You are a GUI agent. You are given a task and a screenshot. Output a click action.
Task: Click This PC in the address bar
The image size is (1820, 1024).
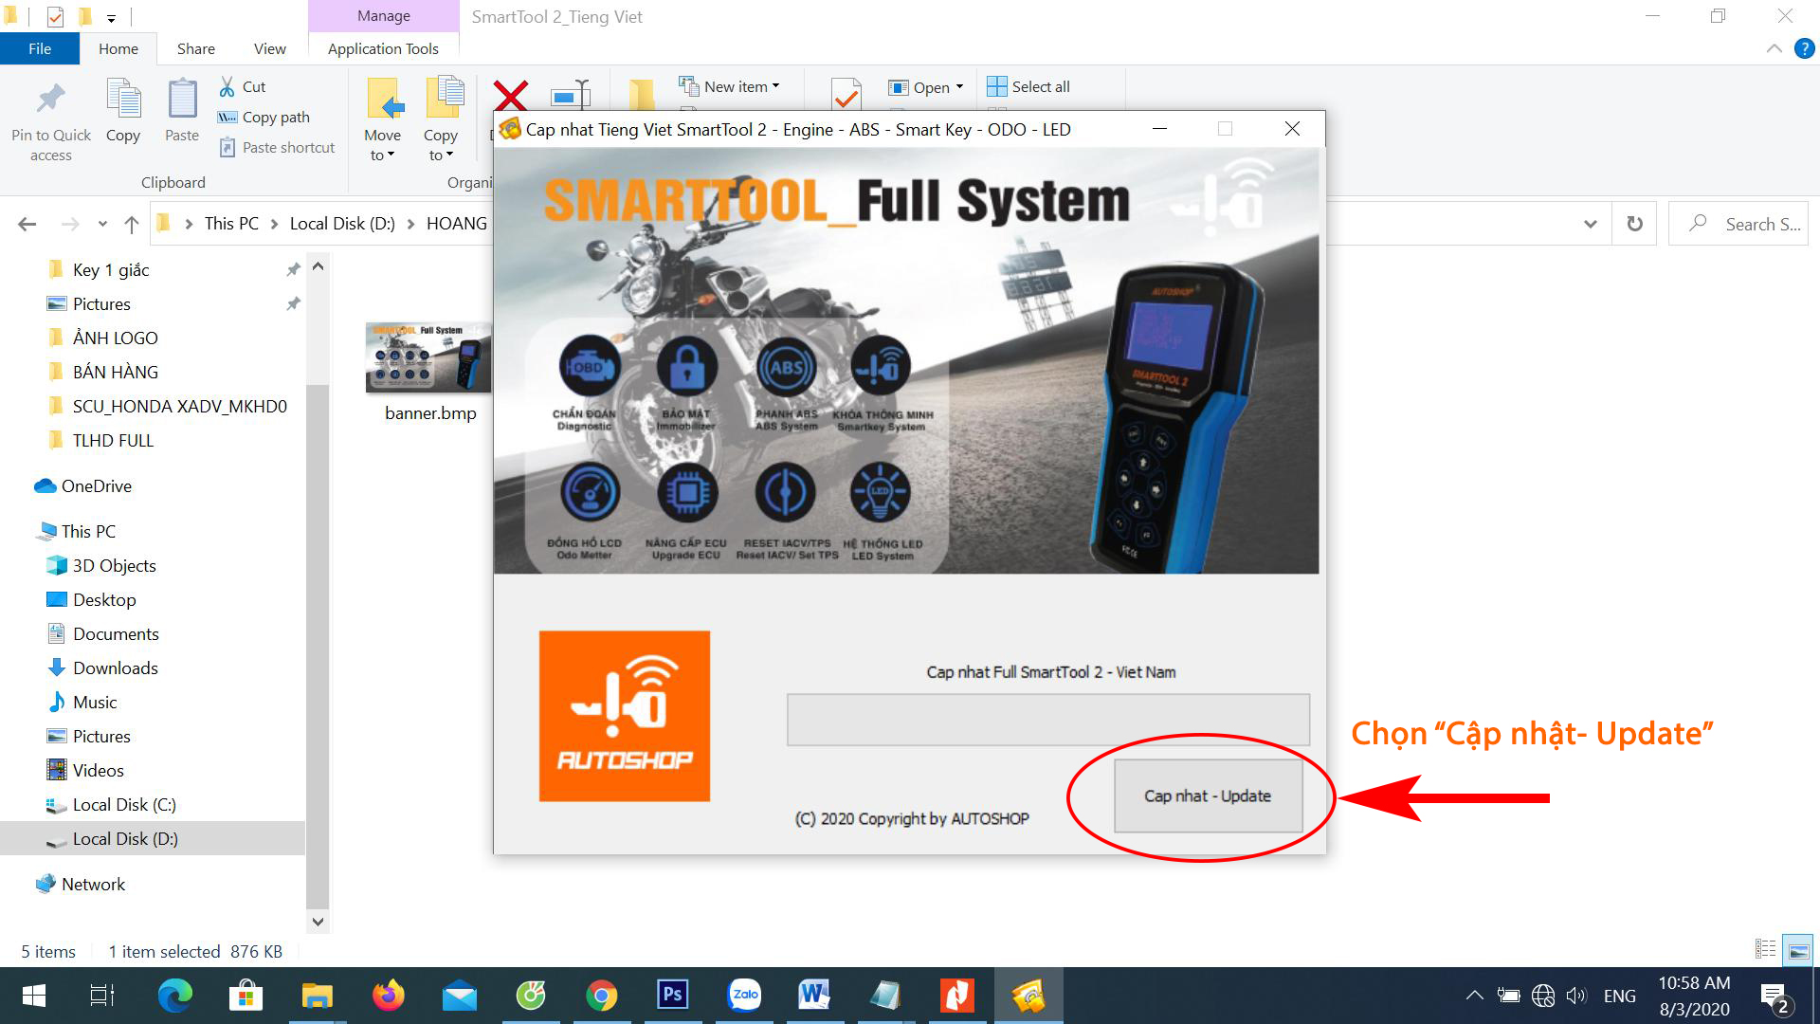click(231, 224)
